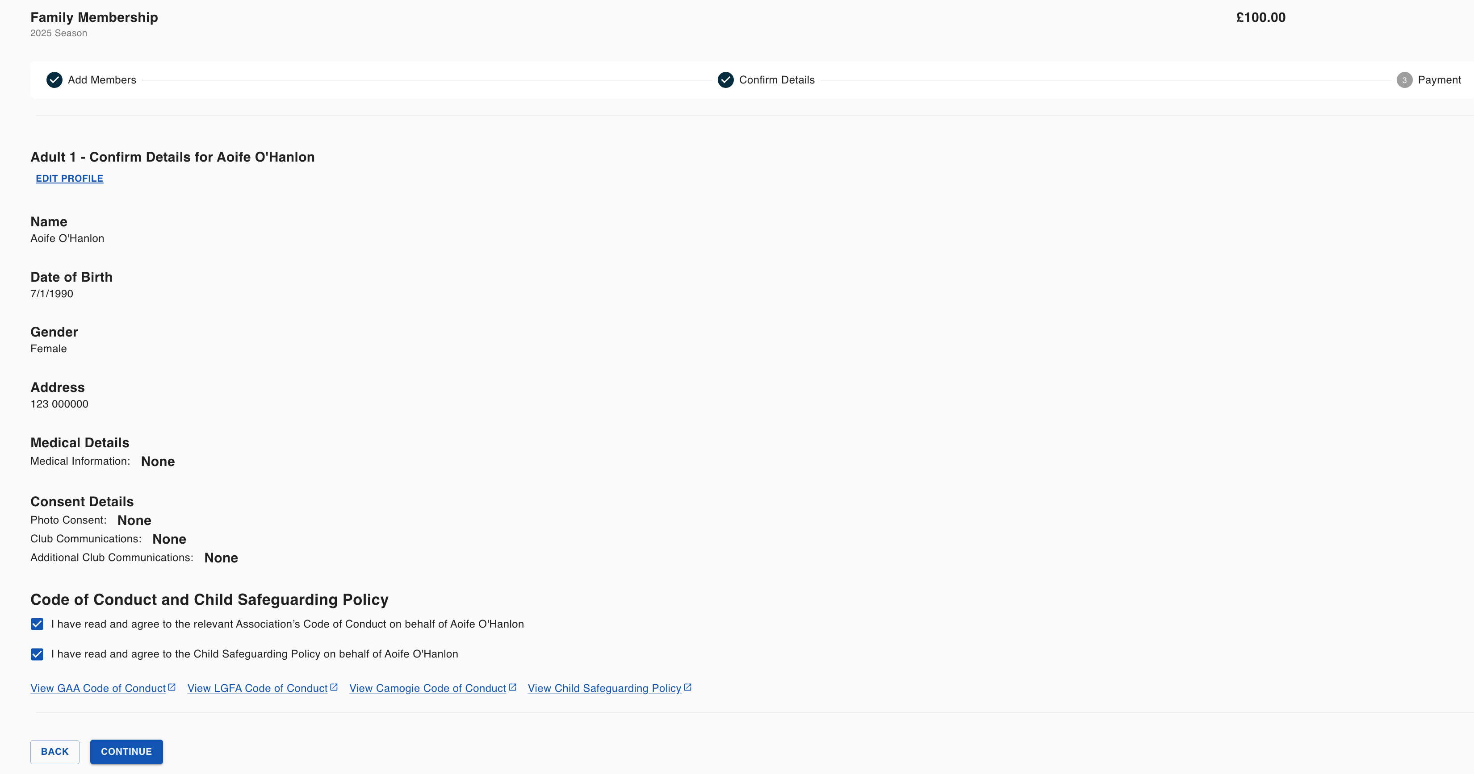The width and height of the screenshot is (1474, 774).
Task: Open View GAA Code of Conduct link
Action: click(98, 688)
